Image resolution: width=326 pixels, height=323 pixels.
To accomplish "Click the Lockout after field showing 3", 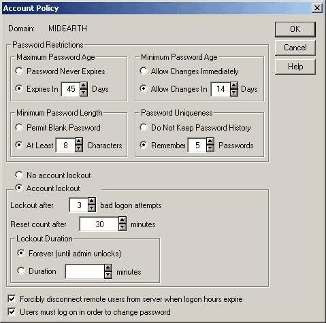I will 79,205.
